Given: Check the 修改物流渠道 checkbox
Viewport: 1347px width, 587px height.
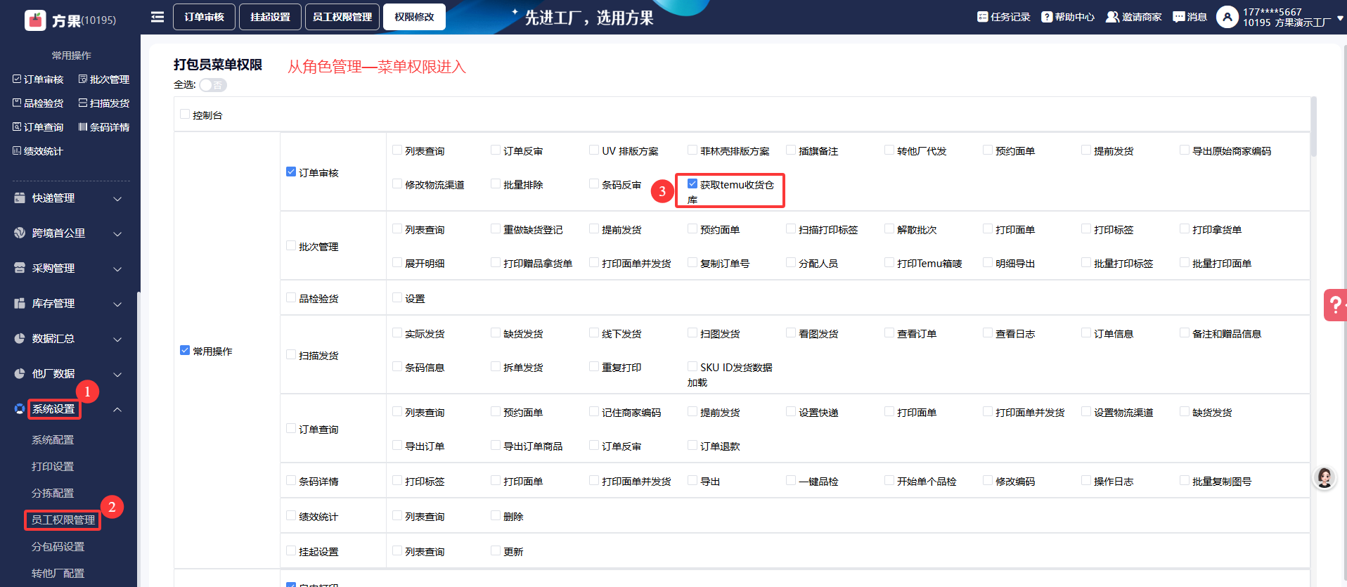Looking at the screenshot, I should click(397, 183).
